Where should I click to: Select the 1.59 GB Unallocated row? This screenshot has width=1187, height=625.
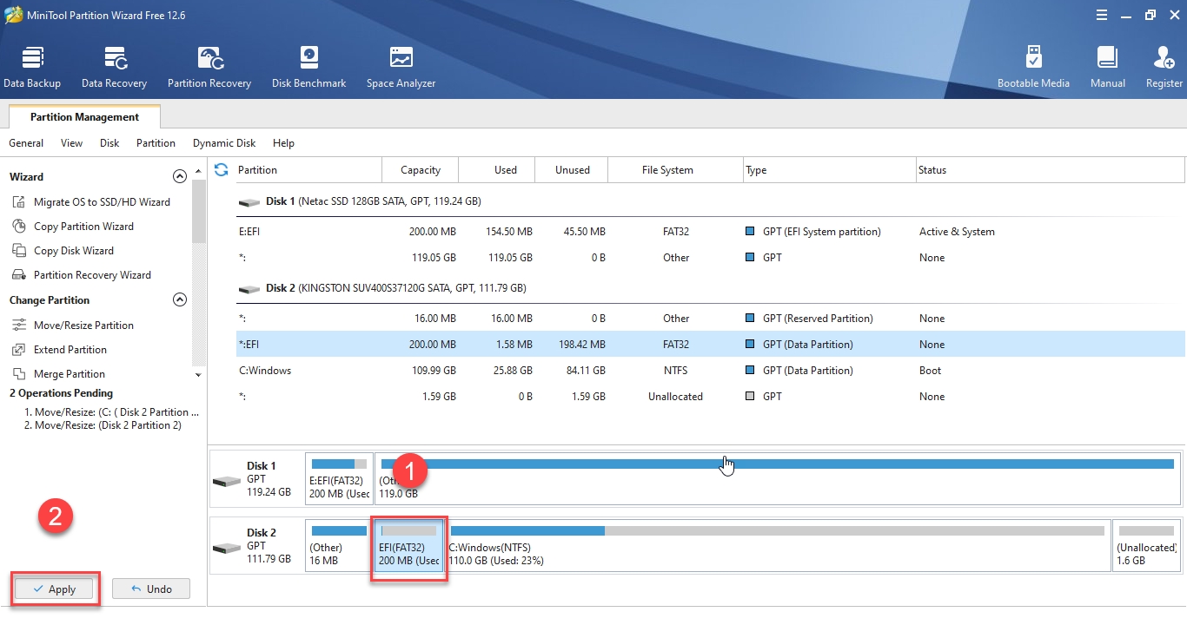pos(710,397)
